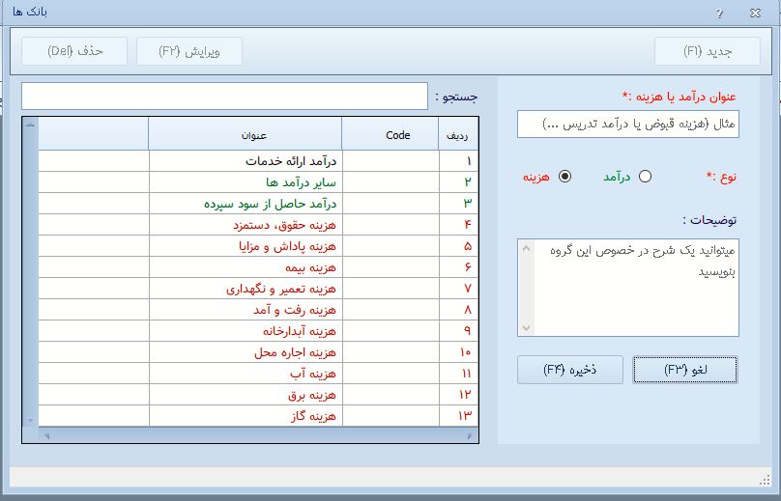
Task: Select row درآمد ارائه خدمات
Action: [290, 161]
